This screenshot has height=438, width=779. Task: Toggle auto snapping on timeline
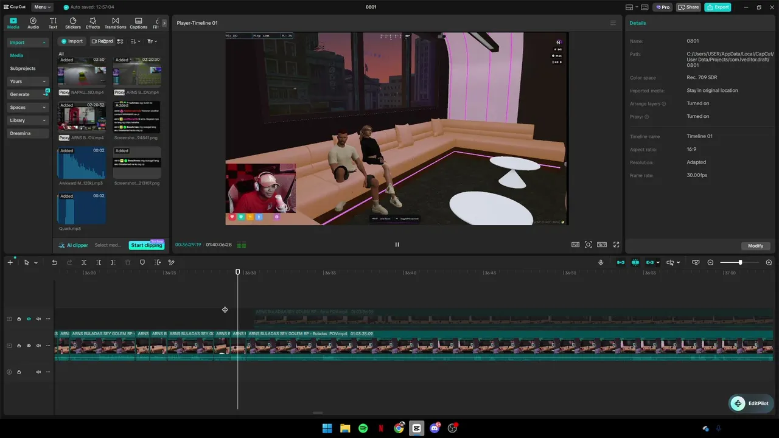click(x=635, y=262)
